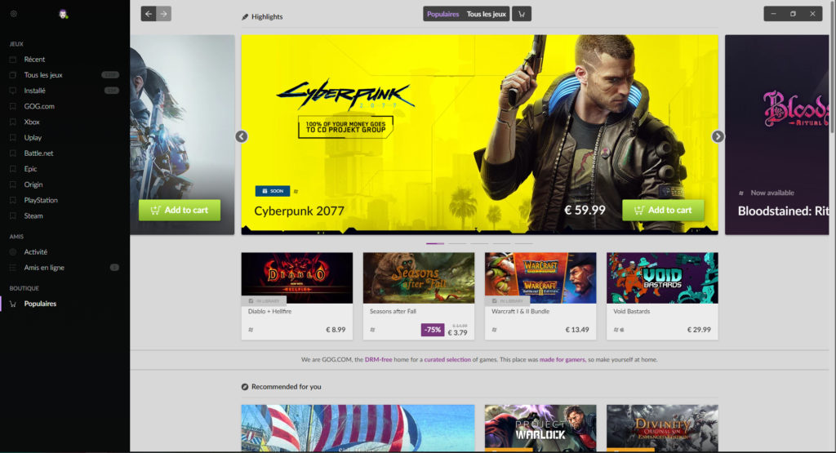Viewport: 836px width, 453px height.
Task: Click Add to cart on the left banner
Action: [179, 210]
